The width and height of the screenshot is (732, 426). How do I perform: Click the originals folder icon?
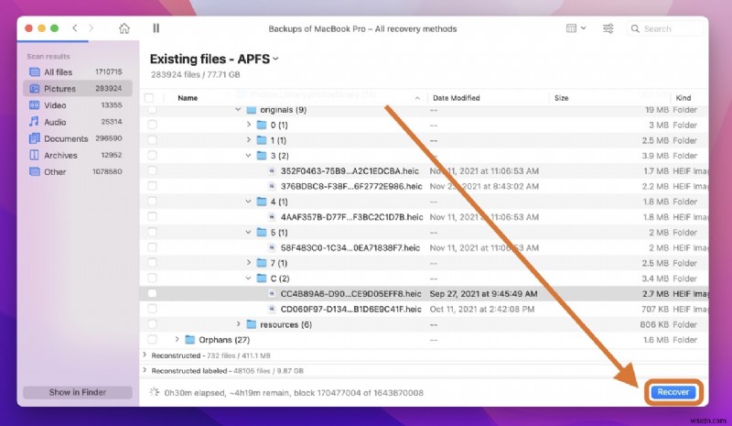(251, 110)
